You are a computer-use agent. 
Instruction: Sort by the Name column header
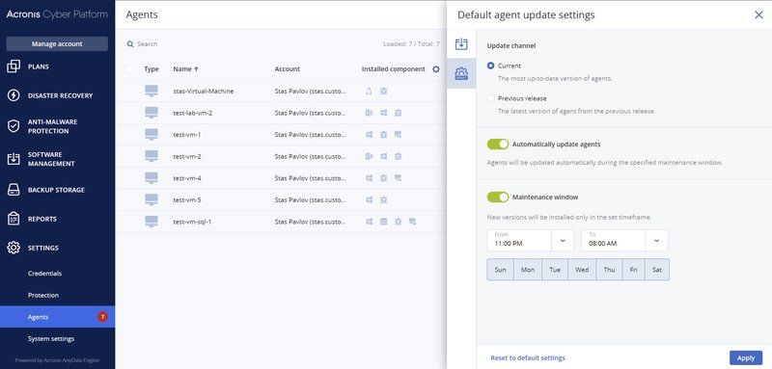[x=185, y=69]
